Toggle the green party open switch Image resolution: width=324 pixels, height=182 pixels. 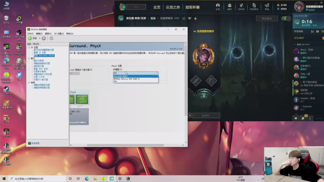286,19
